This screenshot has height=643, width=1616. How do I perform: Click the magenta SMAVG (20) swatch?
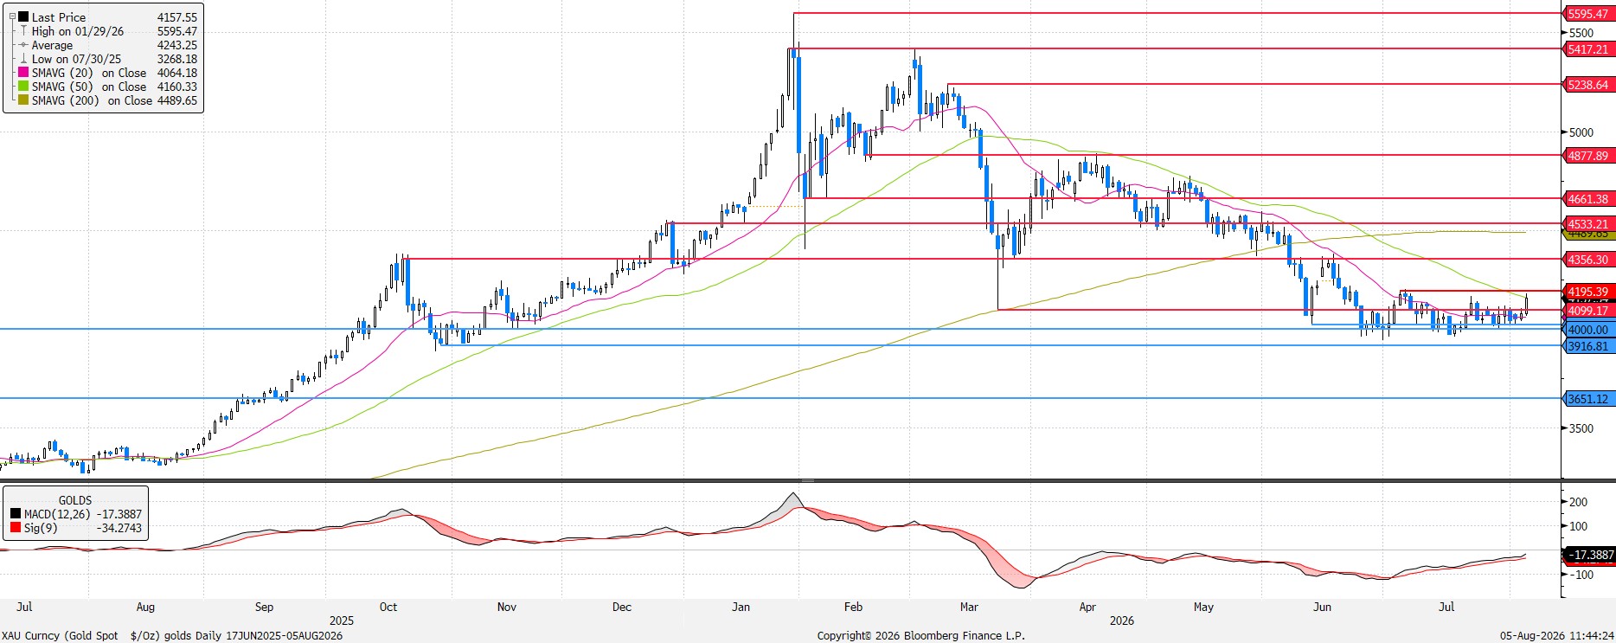(23, 73)
